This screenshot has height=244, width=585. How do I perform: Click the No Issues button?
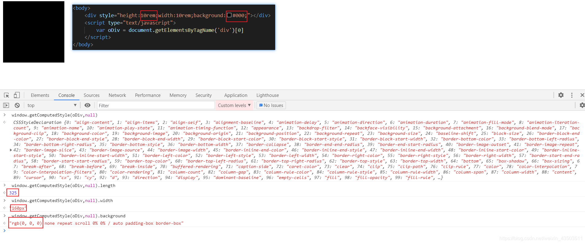(271, 105)
